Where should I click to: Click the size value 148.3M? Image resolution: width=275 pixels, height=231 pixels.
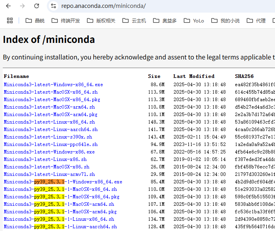[x=156, y=122]
